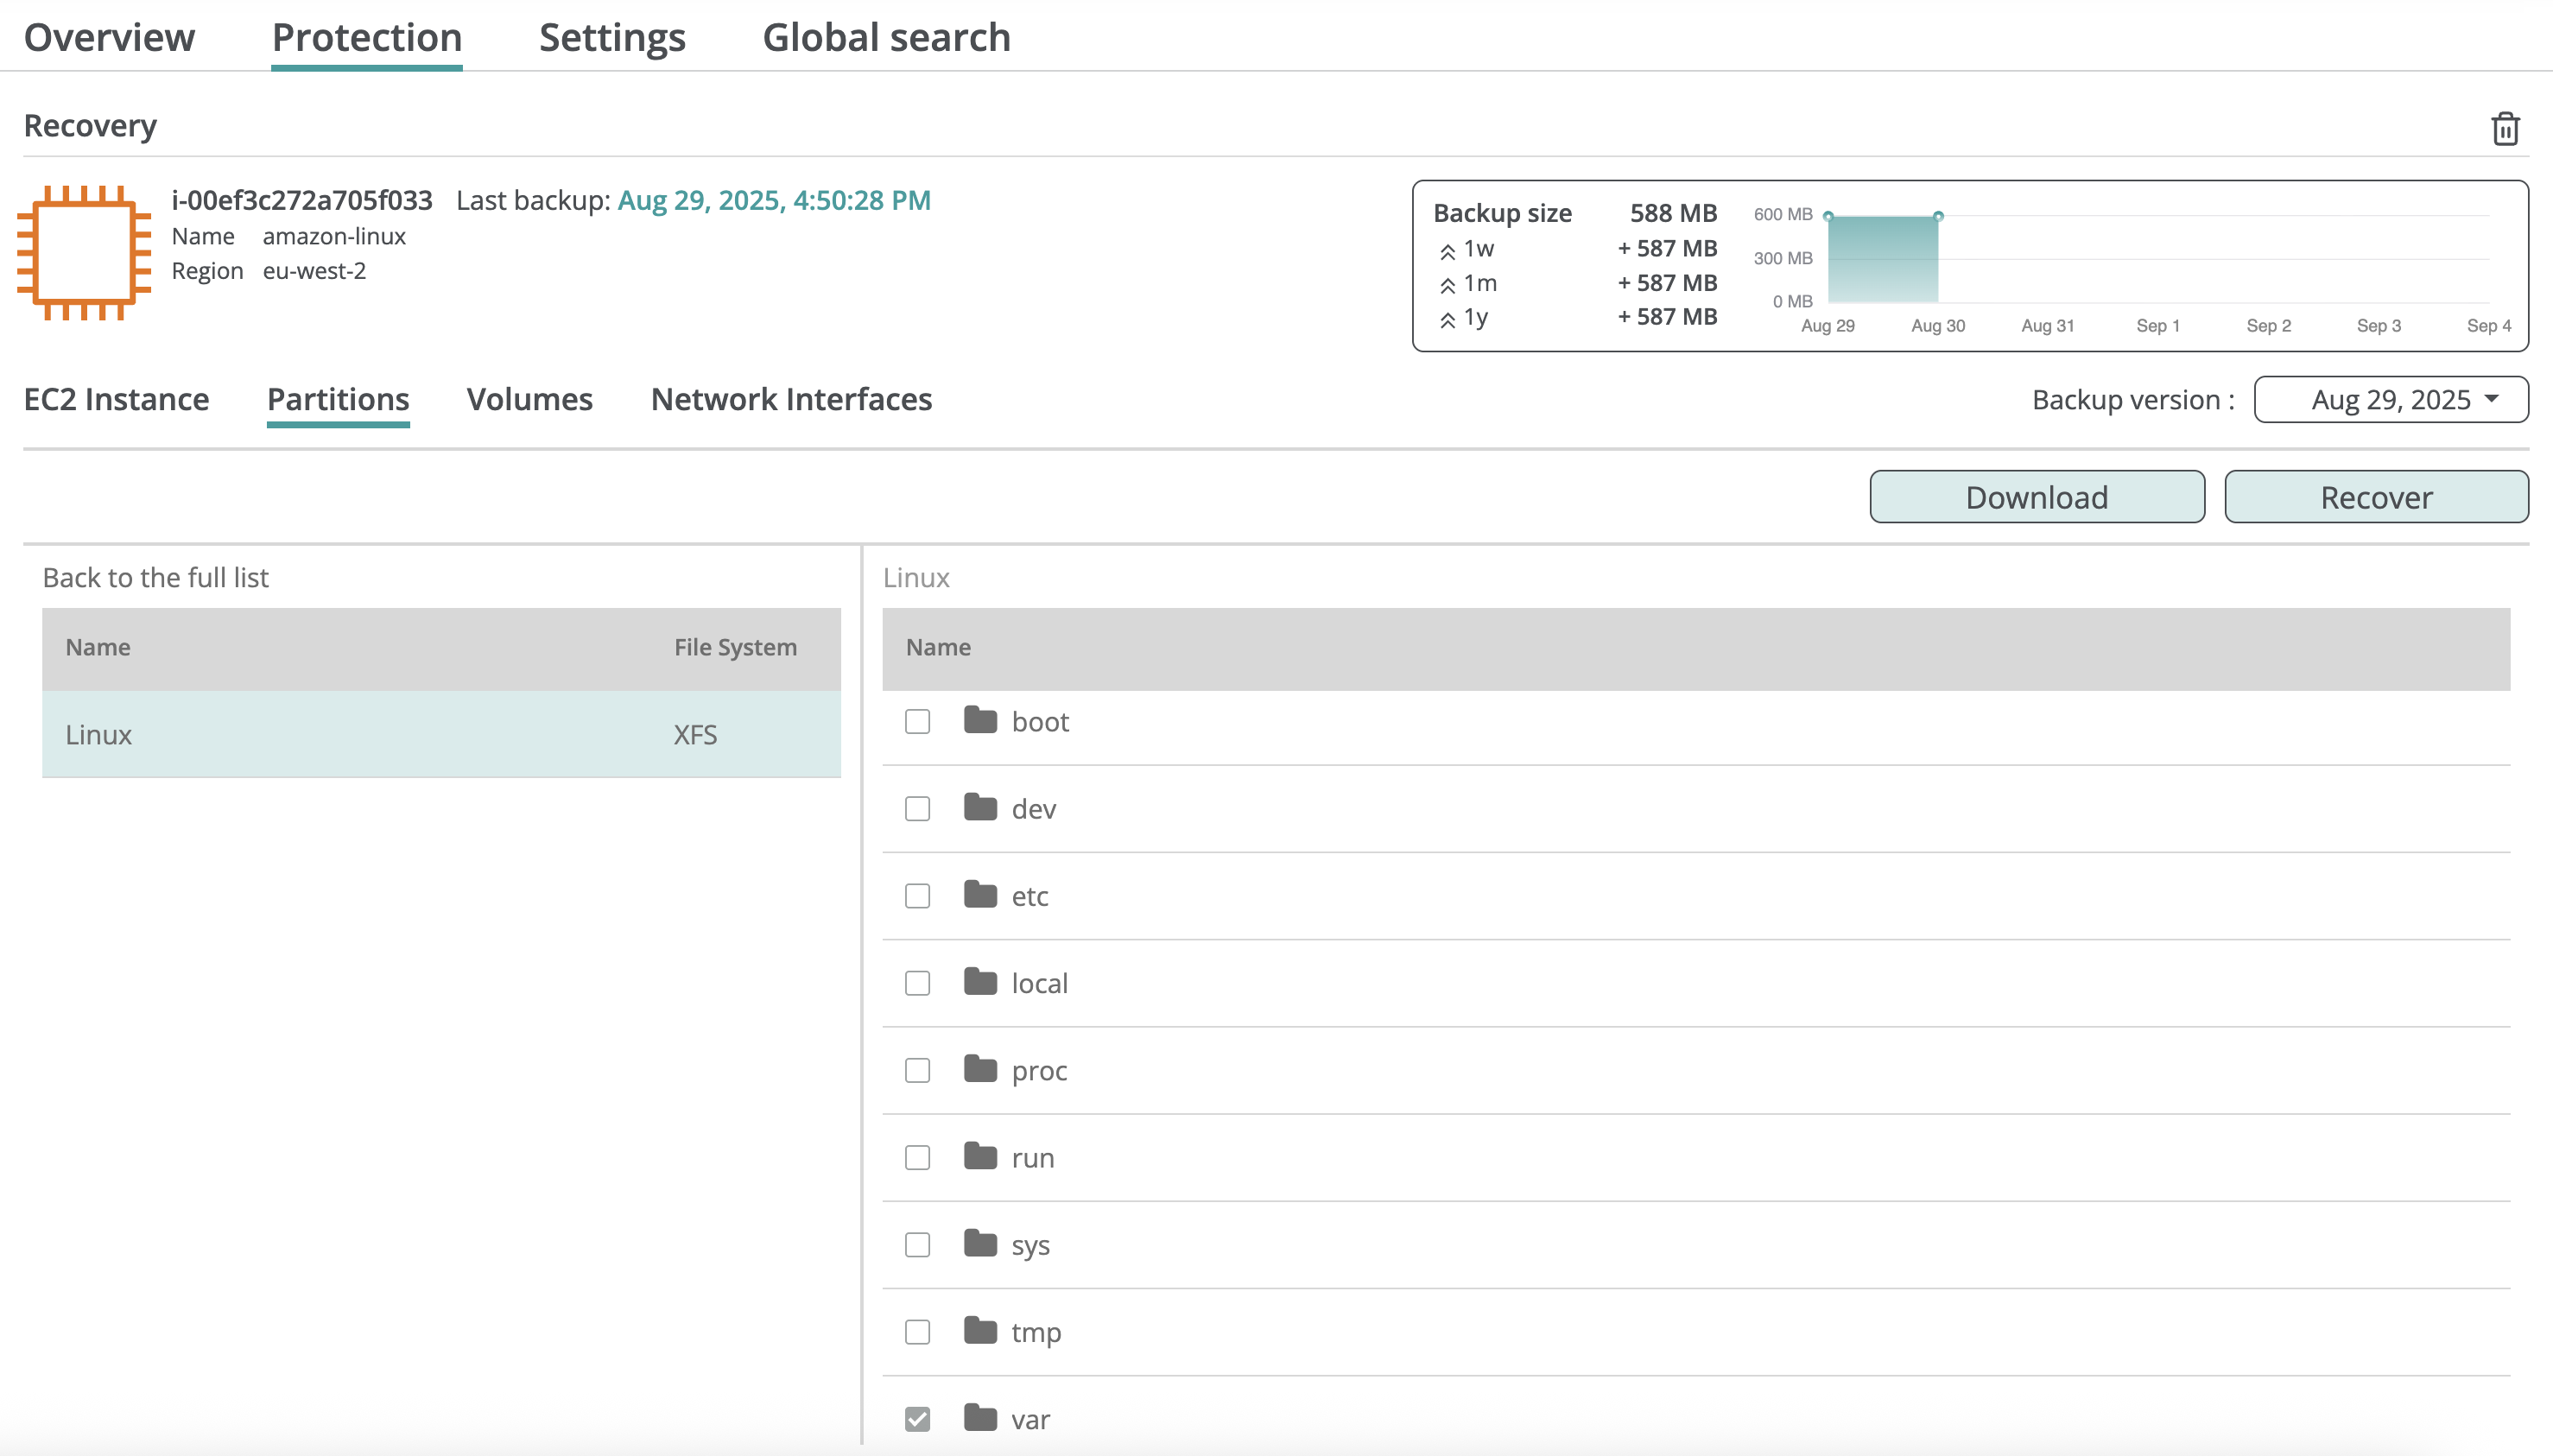Image resolution: width=2553 pixels, height=1456 pixels.
Task: Click the 1y growth chevron icon
Action: click(1447, 320)
